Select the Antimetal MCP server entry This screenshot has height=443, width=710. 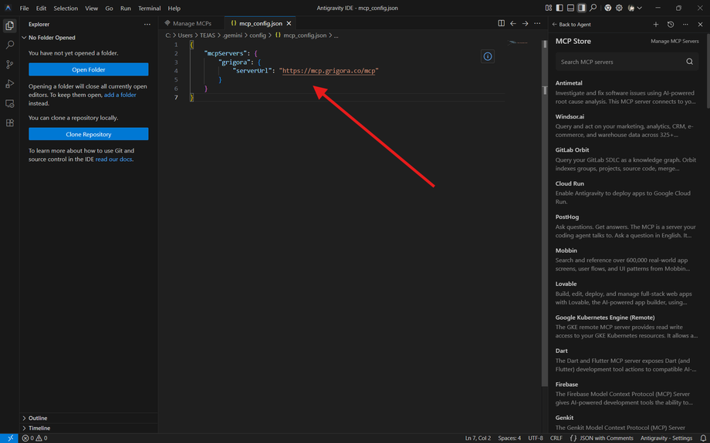[627, 92]
